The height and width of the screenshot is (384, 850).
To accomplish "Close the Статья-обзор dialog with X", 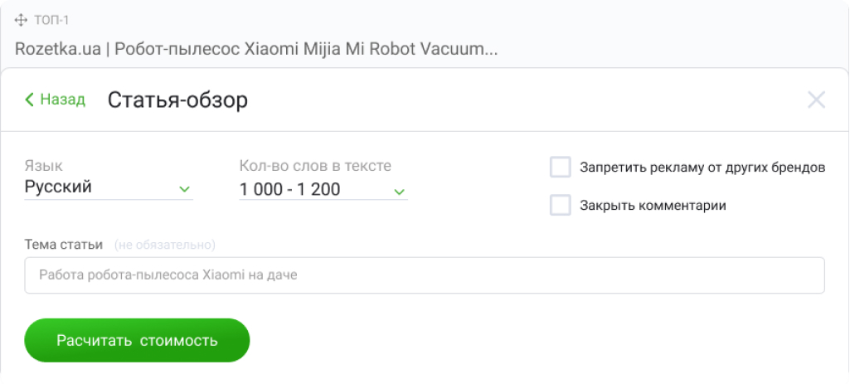I will 816,100.
